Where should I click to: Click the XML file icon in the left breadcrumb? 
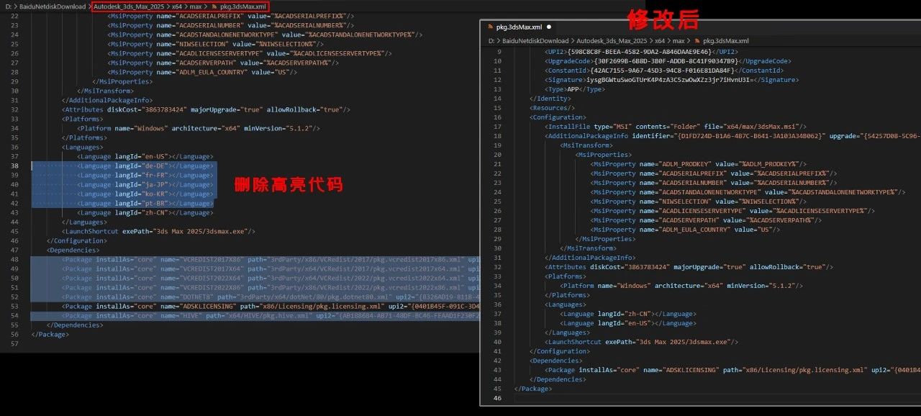[214, 6]
